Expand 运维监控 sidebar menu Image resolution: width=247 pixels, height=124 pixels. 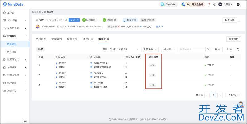click(15, 67)
